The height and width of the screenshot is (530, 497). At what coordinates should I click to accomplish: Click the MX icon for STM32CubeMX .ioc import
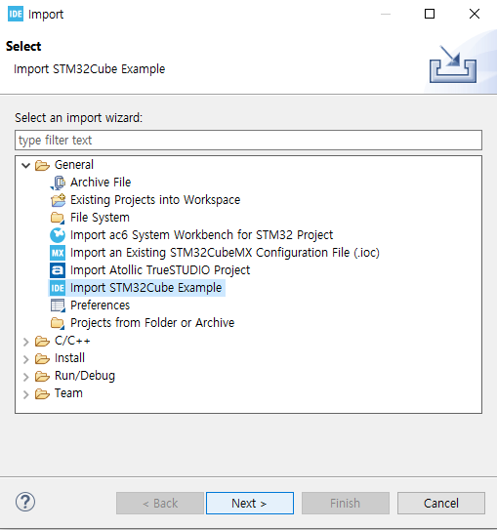[58, 253]
